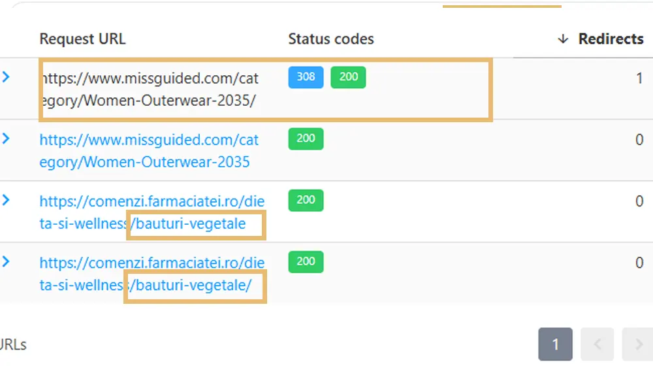Viewport: 653px width, 379px height.
Task: Expand the Women-Outerwear-2035 row without trailing slash
Action: coord(7,139)
